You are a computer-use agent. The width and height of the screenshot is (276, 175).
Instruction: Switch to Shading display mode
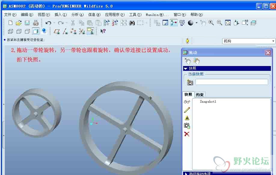[36, 31]
